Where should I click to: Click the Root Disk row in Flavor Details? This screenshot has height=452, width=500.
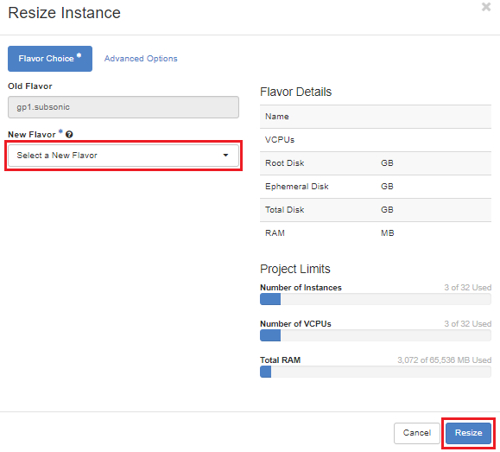pos(376,163)
